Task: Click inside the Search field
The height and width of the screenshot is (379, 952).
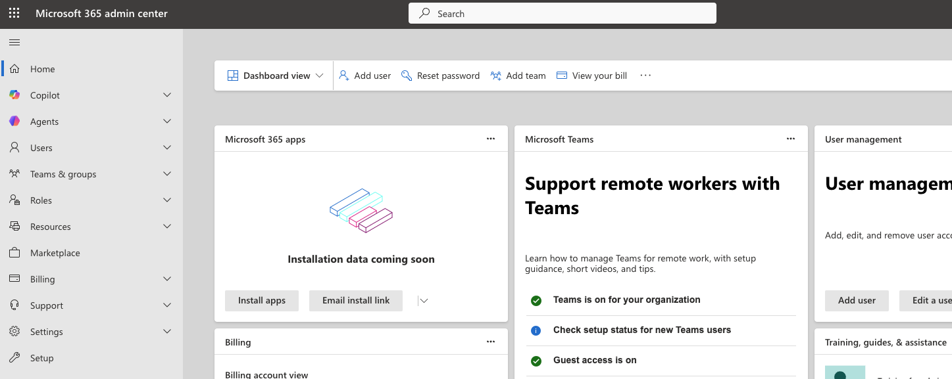Action: point(563,13)
